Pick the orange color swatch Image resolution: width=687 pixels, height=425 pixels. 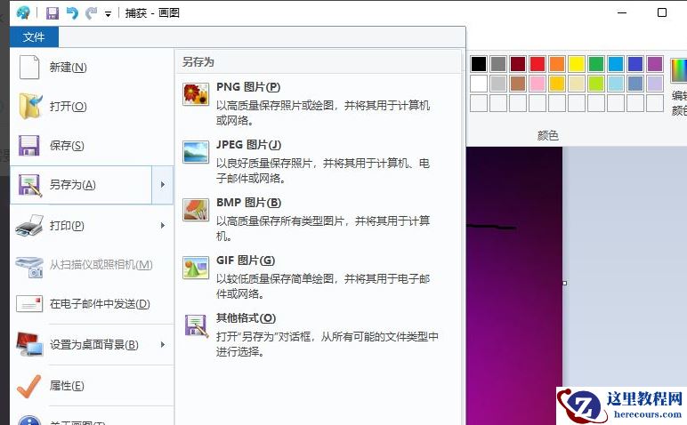(x=557, y=64)
